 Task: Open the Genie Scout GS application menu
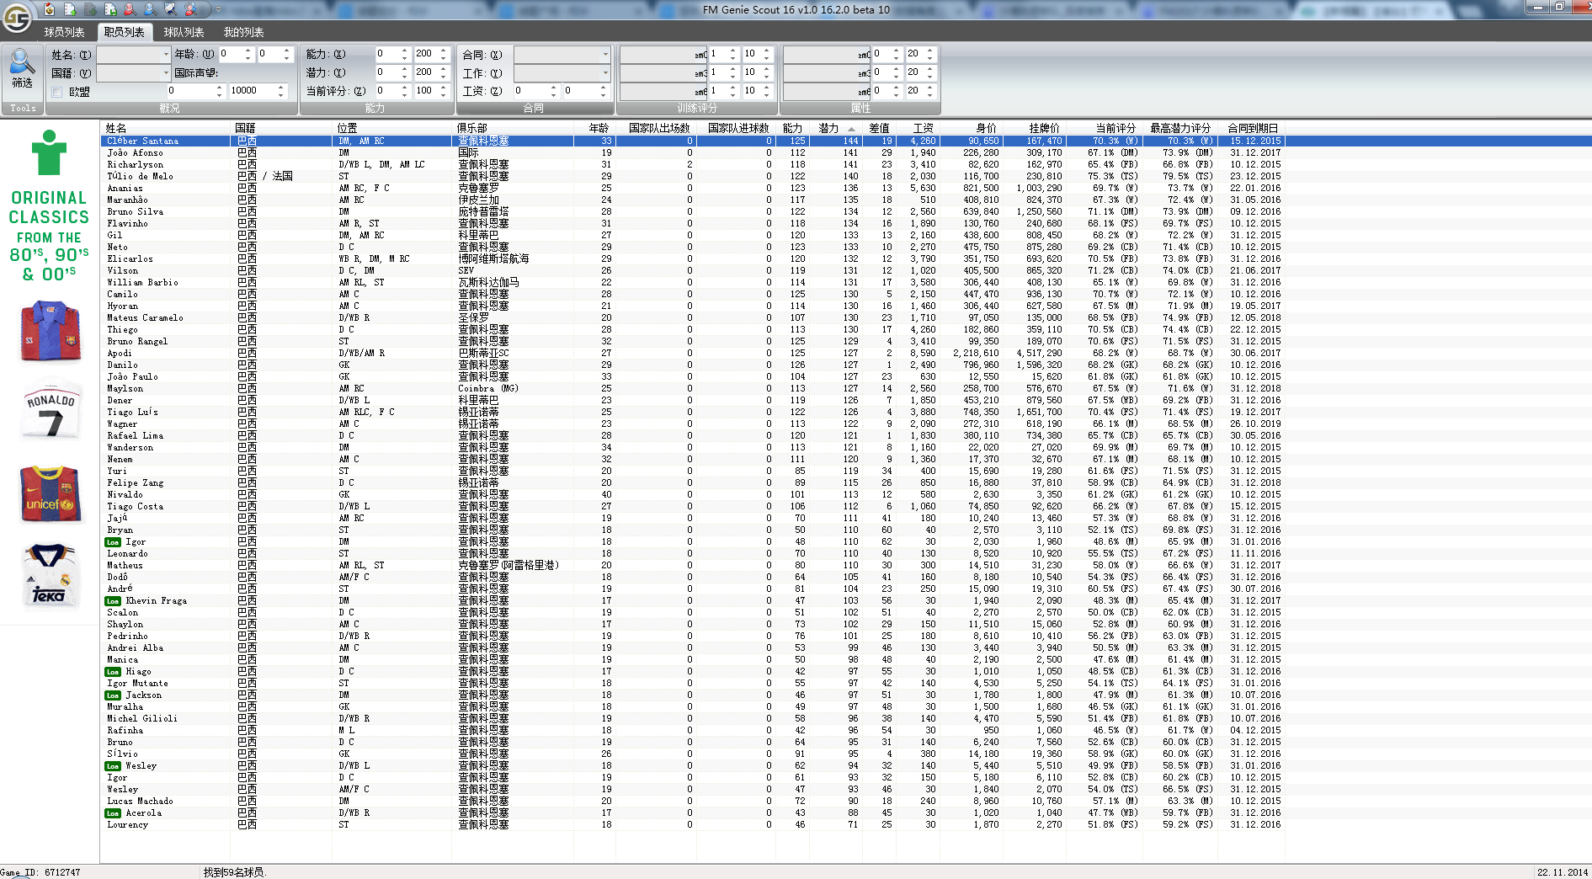pos(17,16)
